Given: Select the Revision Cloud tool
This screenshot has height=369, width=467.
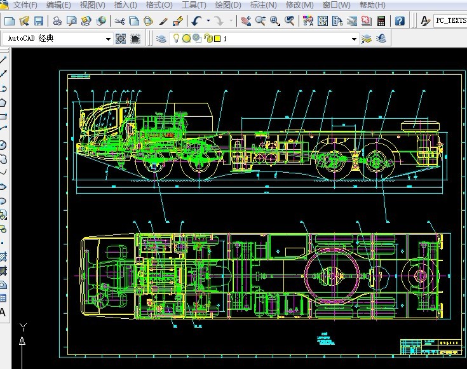Looking at the screenshot, I should click(x=3, y=159).
